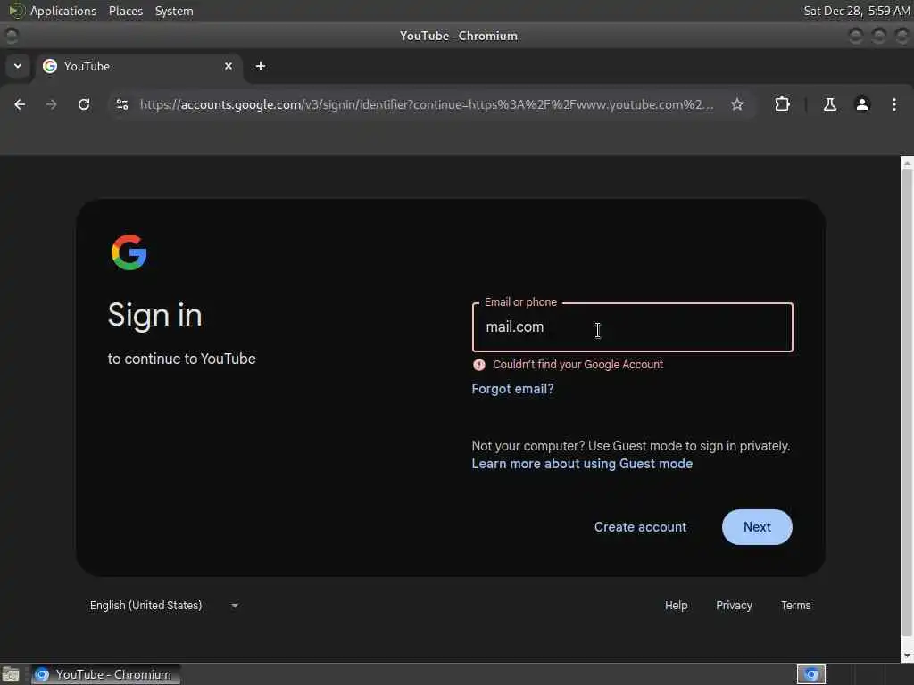Open the Chromium three-dot menu
914x685 pixels.
coord(894,104)
